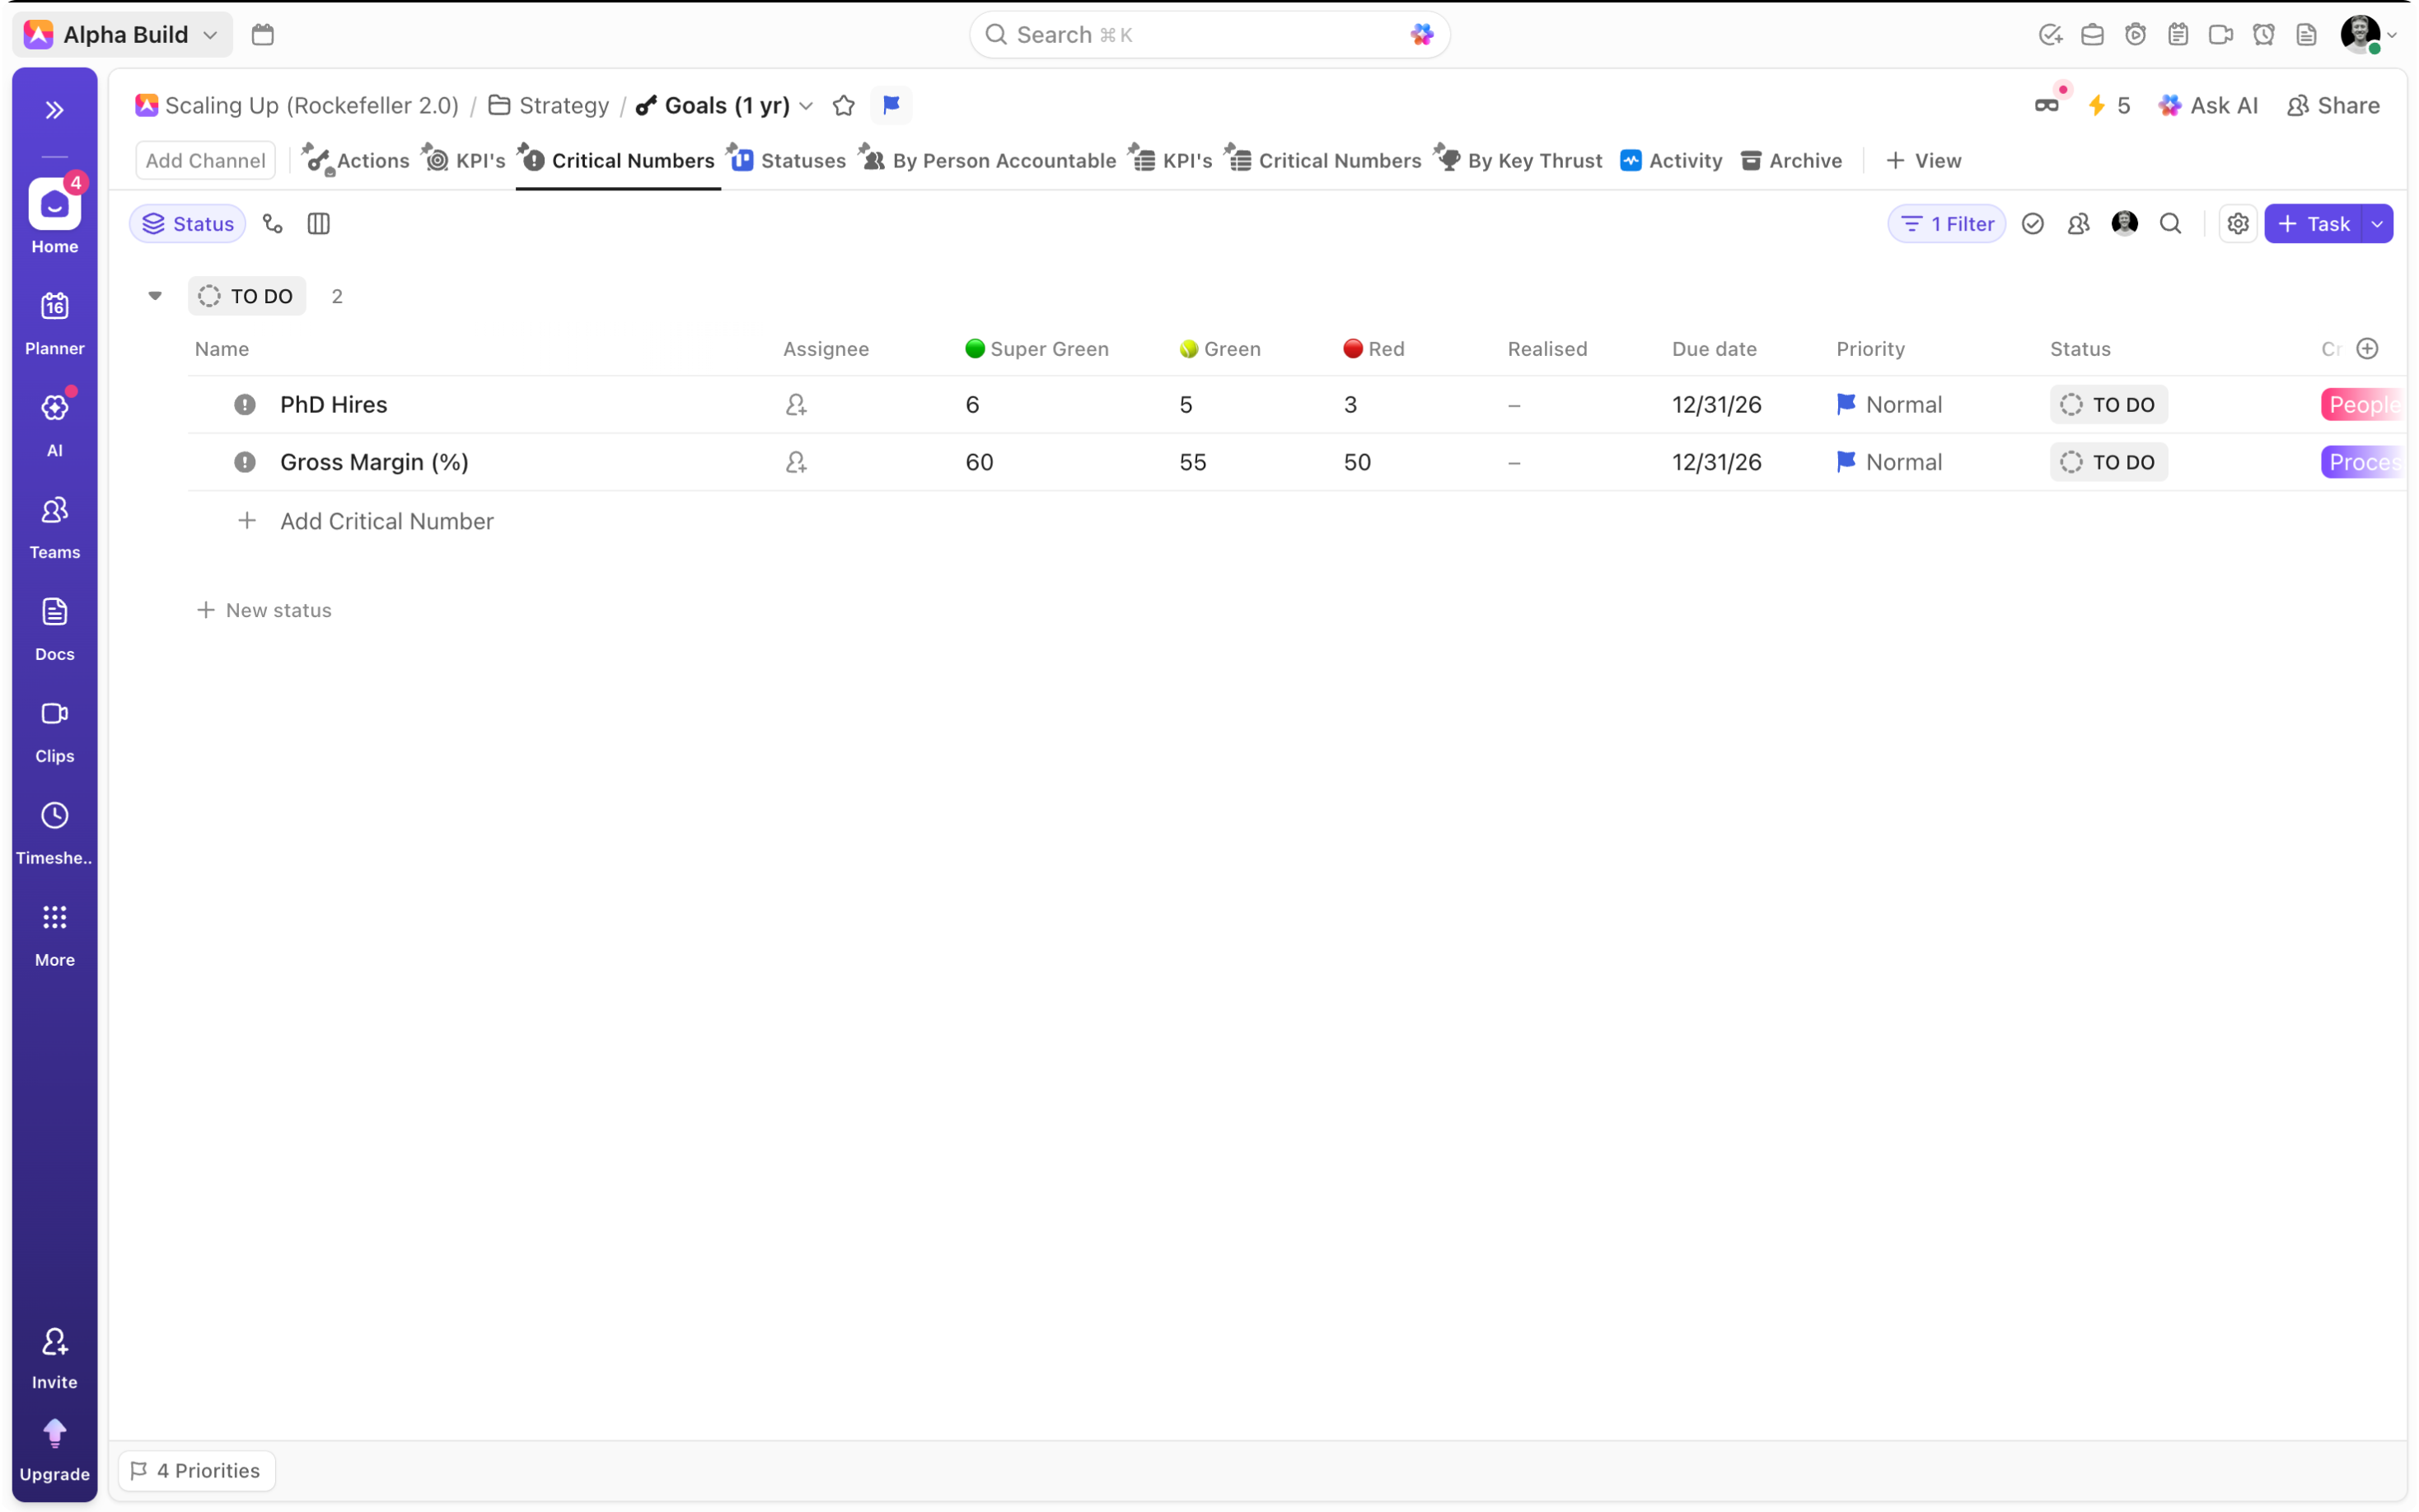Open subtasks display icon

[x=273, y=224]
